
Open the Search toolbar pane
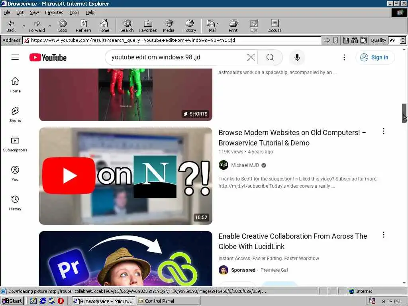[x=127, y=26]
